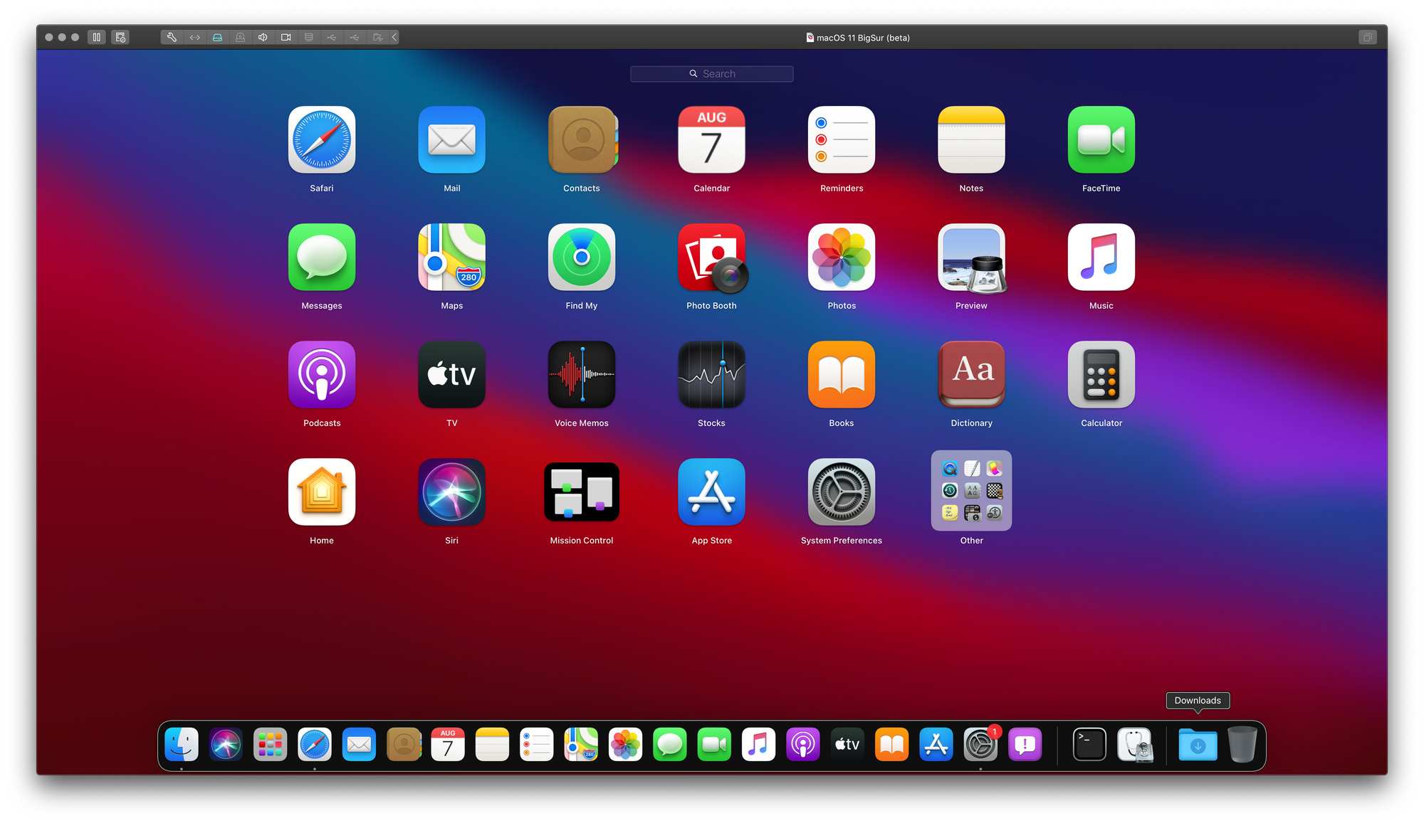Open the Downloads folder stack in Dock
The height and width of the screenshot is (823, 1424).
click(x=1198, y=745)
